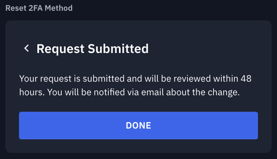The width and height of the screenshot is (277, 159).
Task: Return to previous step via chevron
Action: click(x=26, y=48)
